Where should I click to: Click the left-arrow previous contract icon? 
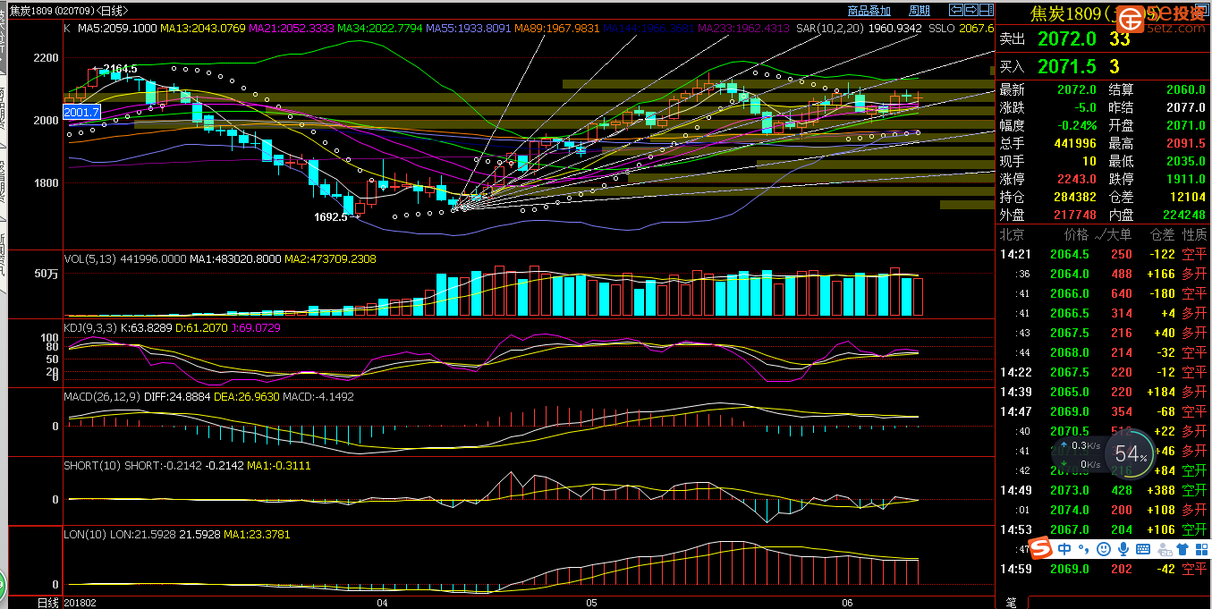point(956,10)
